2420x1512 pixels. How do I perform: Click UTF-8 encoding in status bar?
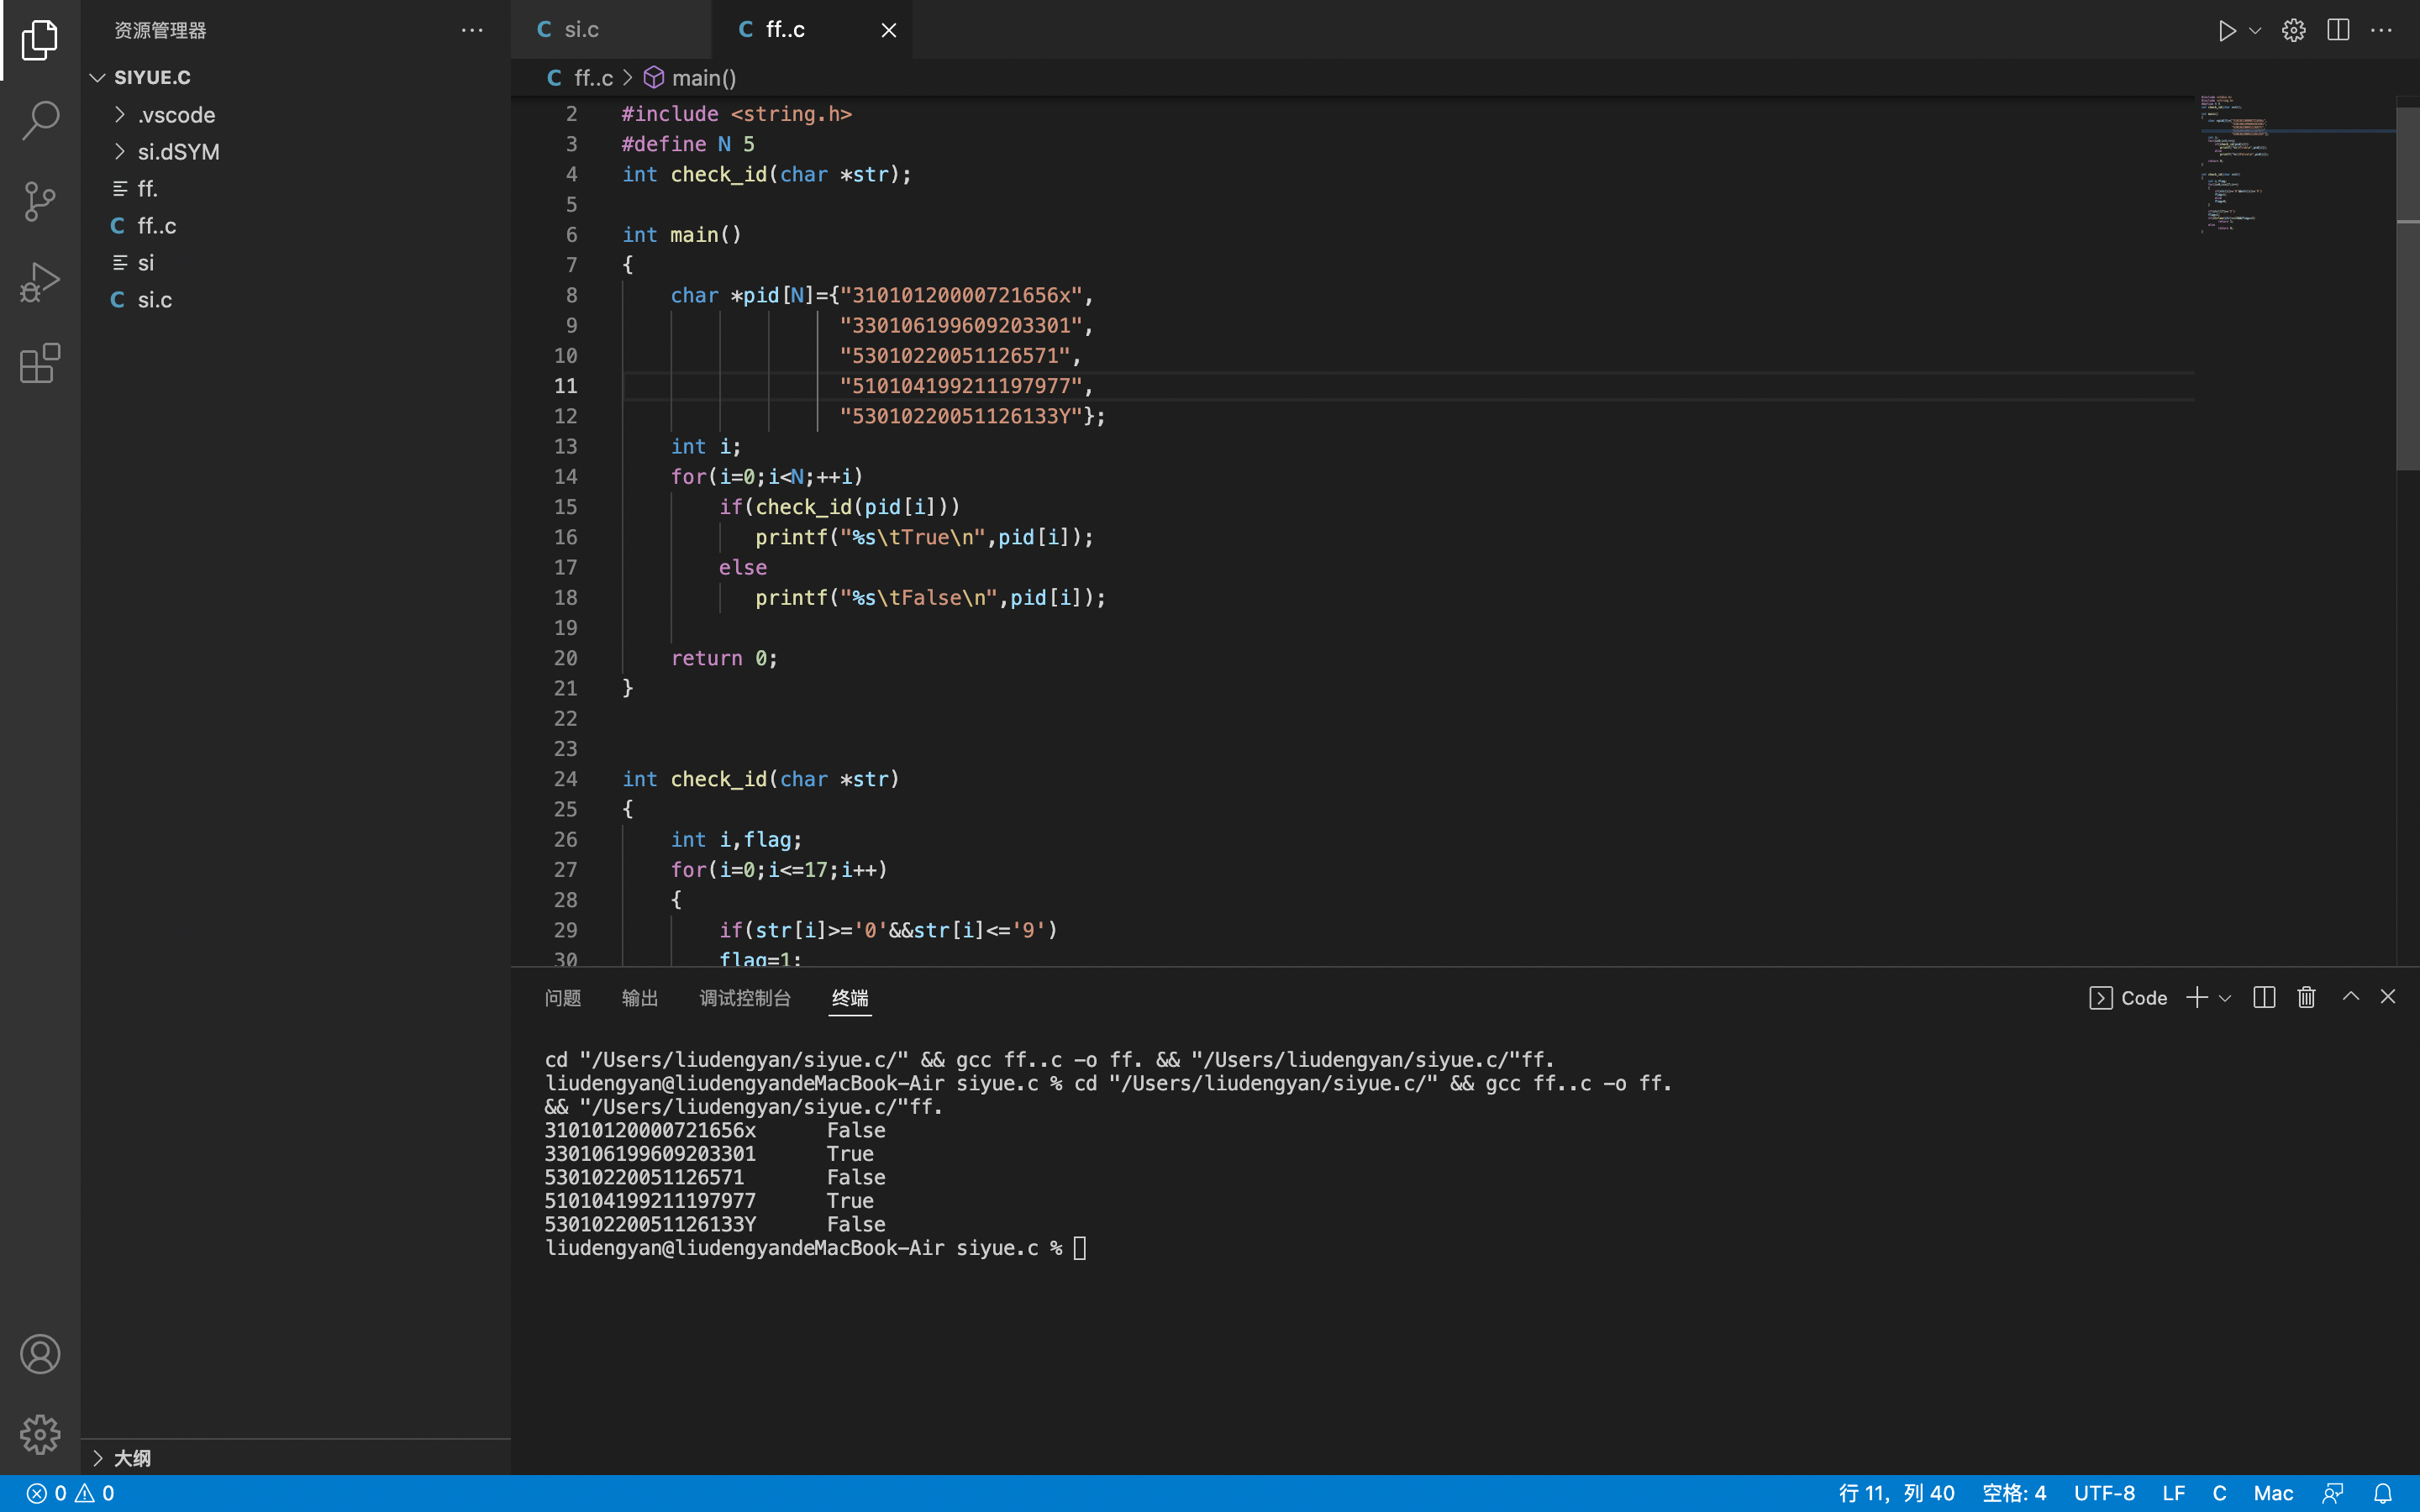point(2104,1493)
